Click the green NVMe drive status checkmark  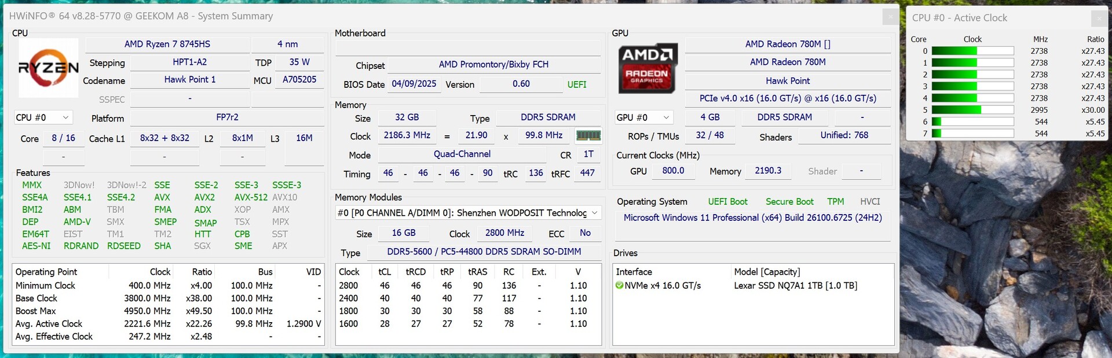click(x=619, y=286)
